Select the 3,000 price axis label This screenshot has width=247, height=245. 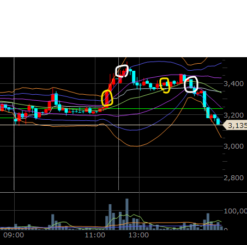pos(233,146)
